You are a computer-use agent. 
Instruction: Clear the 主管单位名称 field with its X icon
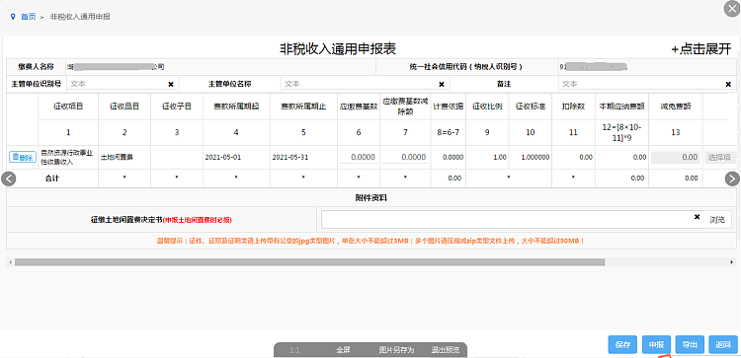(442, 84)
